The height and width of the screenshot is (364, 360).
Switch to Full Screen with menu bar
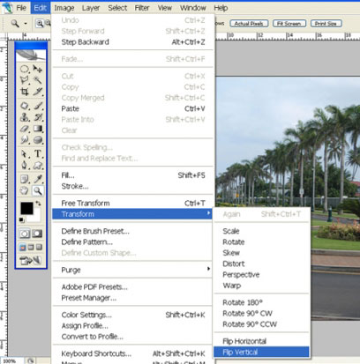pyautogui.click(x=31, y=248)
